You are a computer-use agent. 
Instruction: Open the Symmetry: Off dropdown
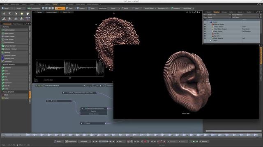click(x=164, y=8)
